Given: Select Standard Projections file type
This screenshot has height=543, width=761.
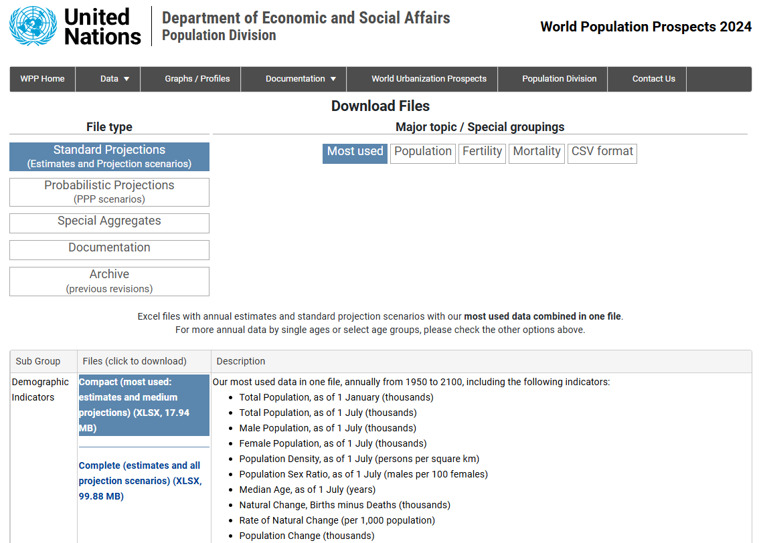Looking at the screenshot, I should [109, 156].
